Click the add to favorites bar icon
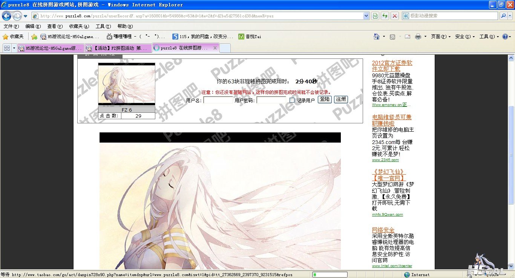The height and width of the screenshot is (278, 515). pyautogui.click(x=34, y=37)
